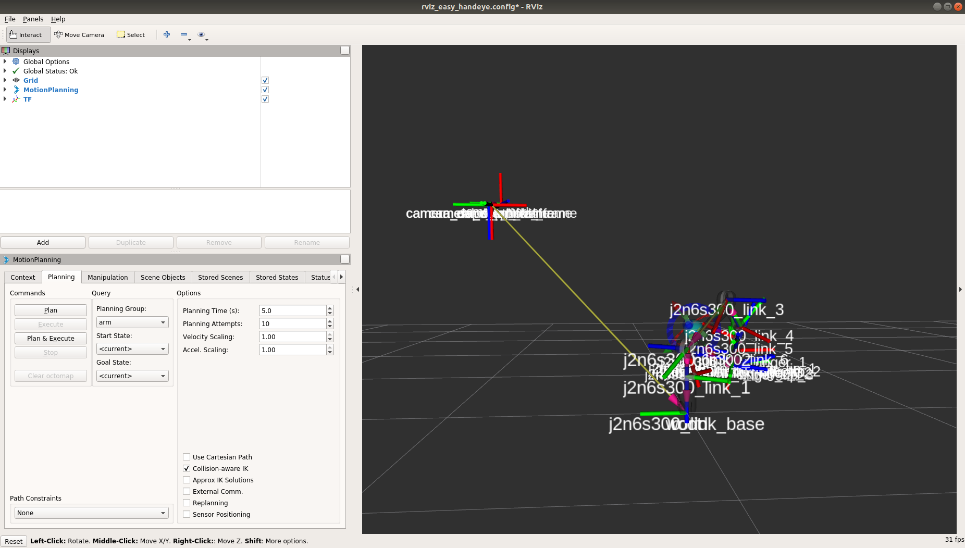This screenshot has width=965, height=548.
Task: Enable the Use Cartesian Path option
Action: click(x=187, y=457)
